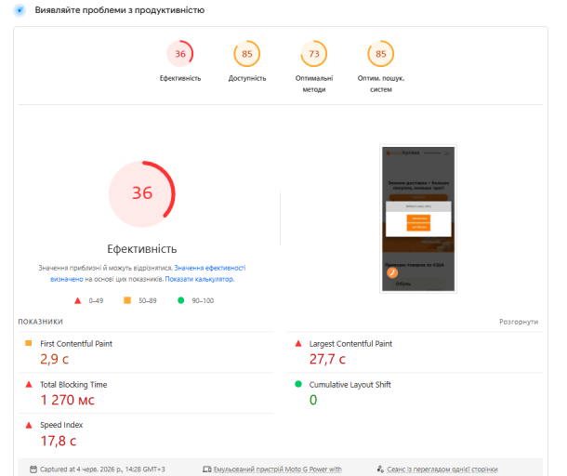
Task: Open Емульований пристрій Moto G Power link
Action: click(277, 469)
